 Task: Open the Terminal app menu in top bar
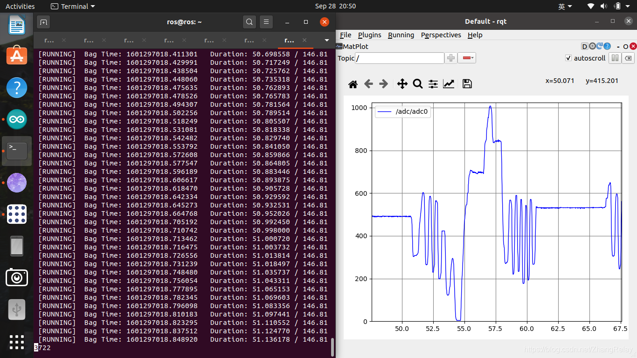[x=73, y=6]
